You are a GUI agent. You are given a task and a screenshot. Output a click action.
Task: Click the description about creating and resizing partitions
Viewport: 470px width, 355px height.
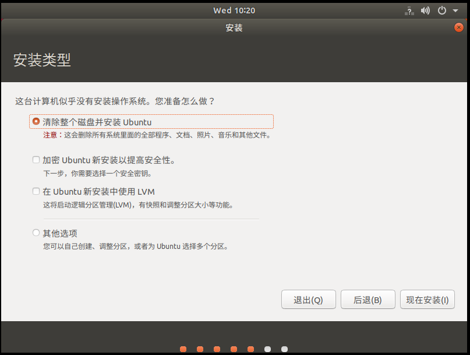click(x=136, y=247)
